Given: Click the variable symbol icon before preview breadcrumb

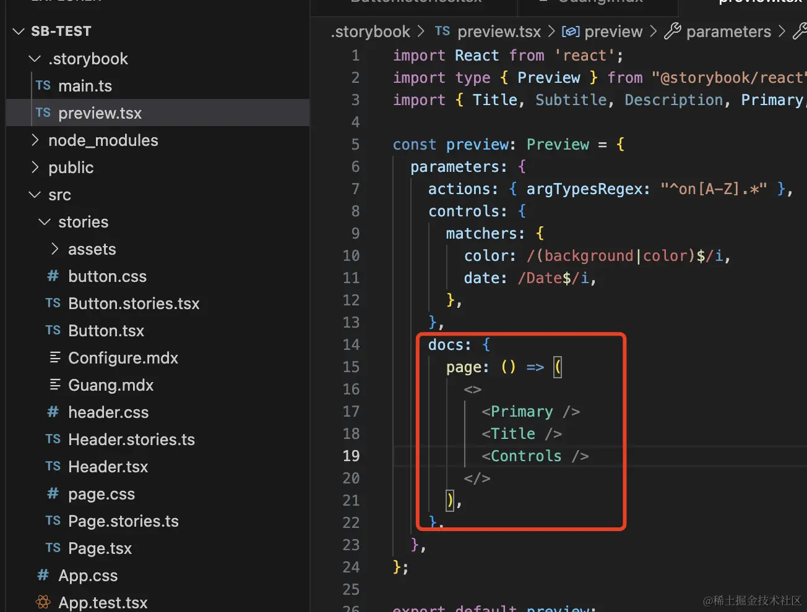Looking at the screenshot, I should click(571, 32).
